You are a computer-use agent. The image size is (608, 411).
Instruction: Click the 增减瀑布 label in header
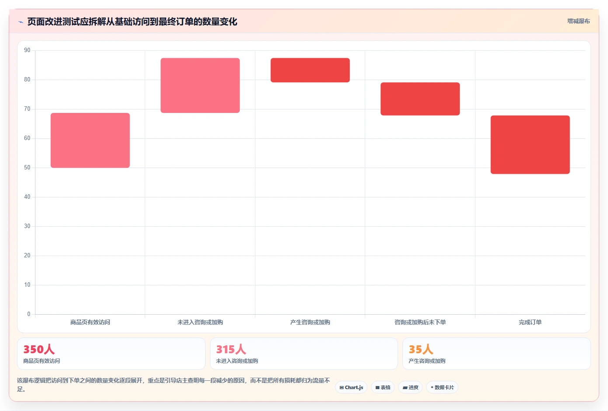point(578,21)
